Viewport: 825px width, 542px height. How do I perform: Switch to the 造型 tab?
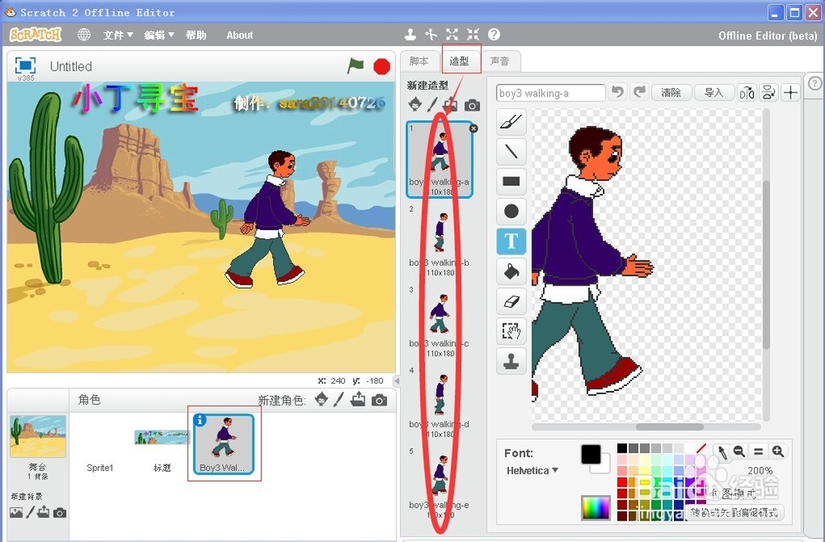[460, 61]
